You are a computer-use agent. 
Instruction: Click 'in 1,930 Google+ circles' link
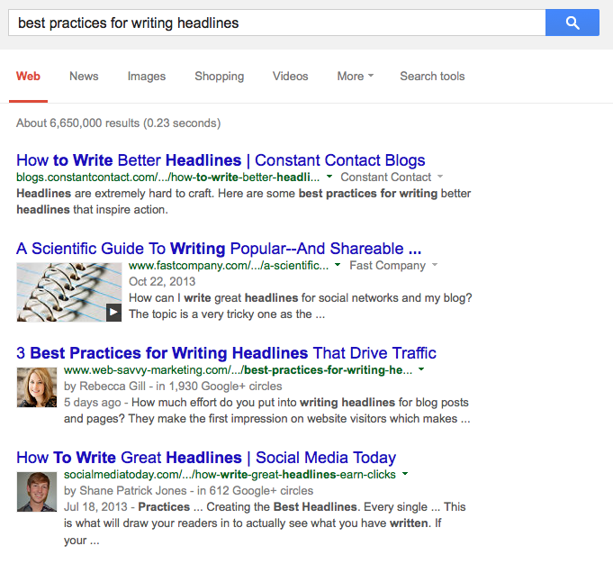click(x=219, y=386)
